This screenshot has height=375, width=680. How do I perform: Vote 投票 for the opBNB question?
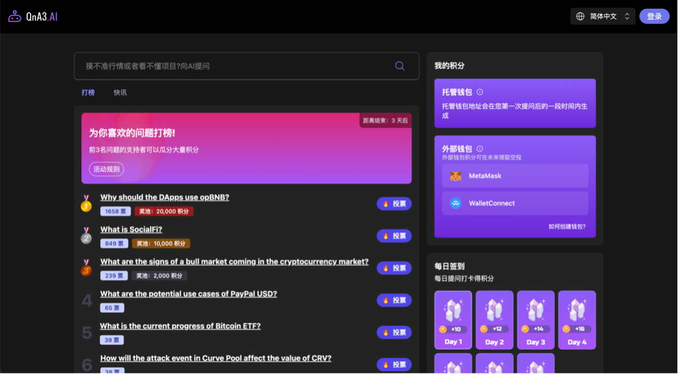click(394, 204)
